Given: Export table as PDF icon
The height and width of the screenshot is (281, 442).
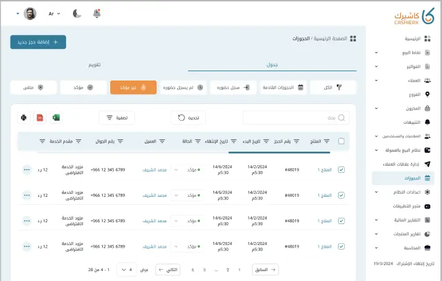Looking at the screenshot, I should click(x=40, y=118).
